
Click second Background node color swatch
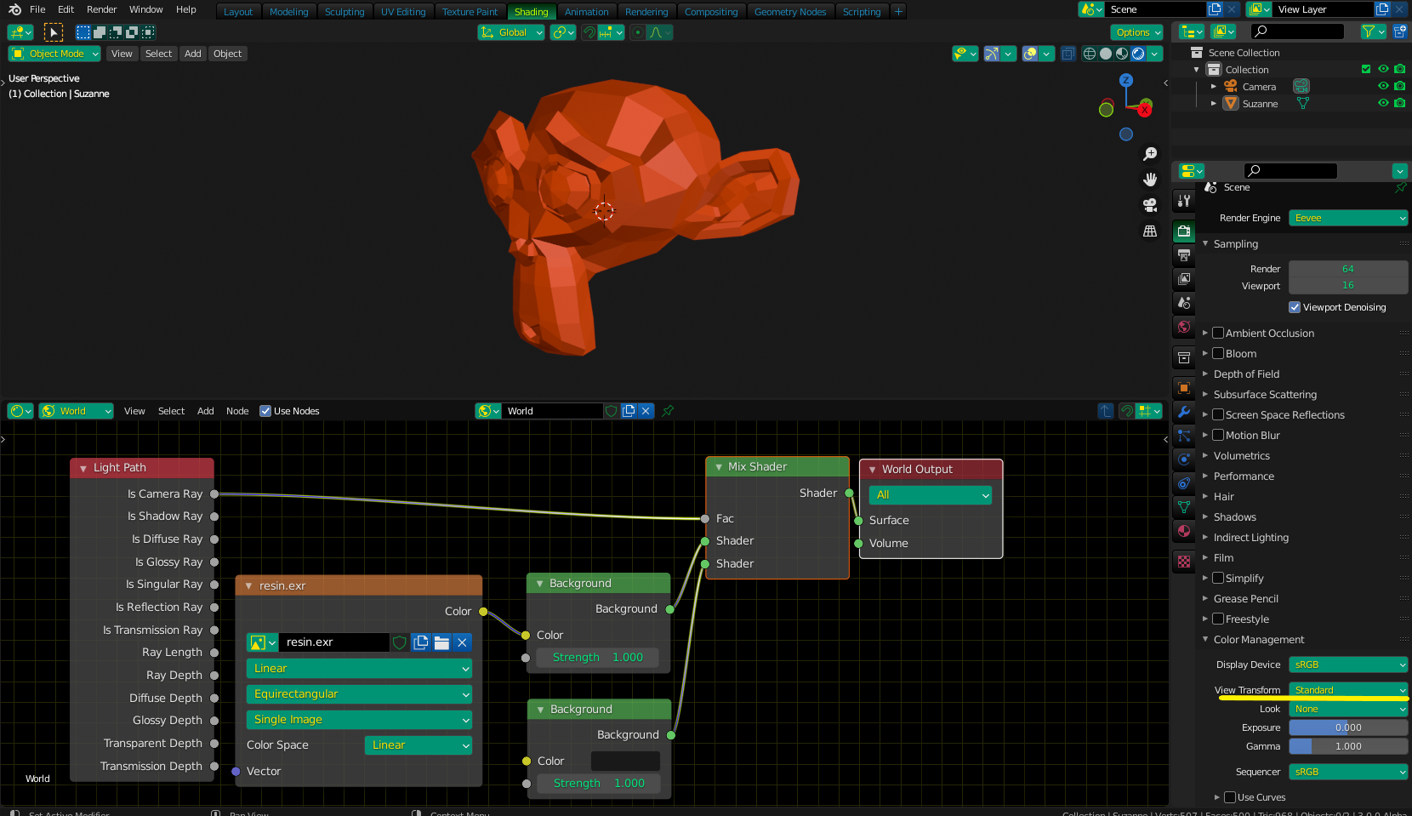[x=625, y=761]
